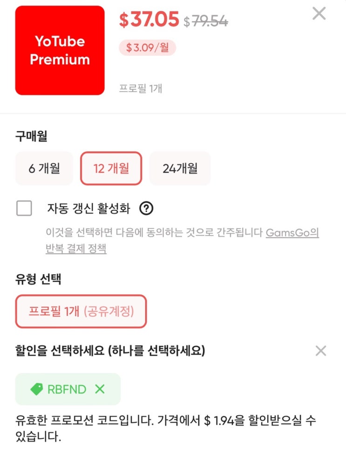346x452 pixels.
Task: Enable the 자동 갱신 활성화 checkbox
Action: (24, 208)
